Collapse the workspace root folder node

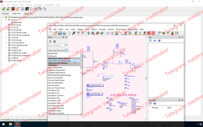3,17
